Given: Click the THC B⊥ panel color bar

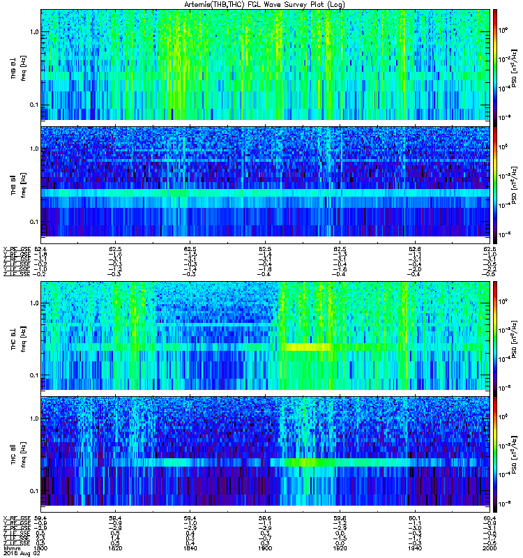Looking at the screenshot, I should (x=495, y=339).
